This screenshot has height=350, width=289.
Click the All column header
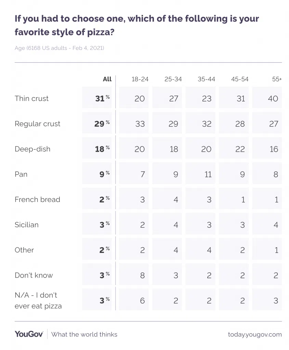107,79
